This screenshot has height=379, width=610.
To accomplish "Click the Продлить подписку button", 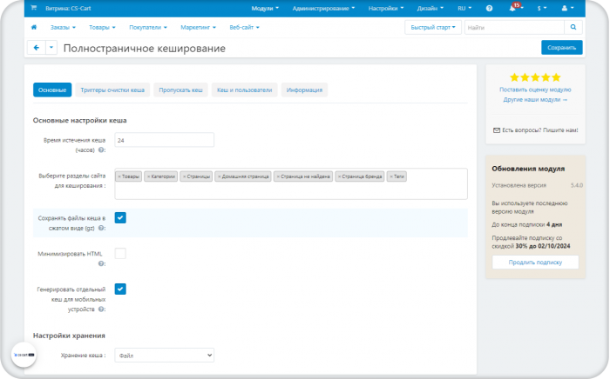I will (535, 263).
